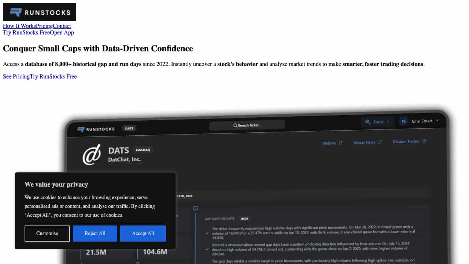The height and width of the screenshot is (264, 469).
Task: Click Try RunStocks Free beside Open App
Action: point(26,32)
